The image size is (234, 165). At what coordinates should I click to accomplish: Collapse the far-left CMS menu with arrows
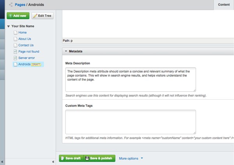pyautogui.click(x=2, y=161)
